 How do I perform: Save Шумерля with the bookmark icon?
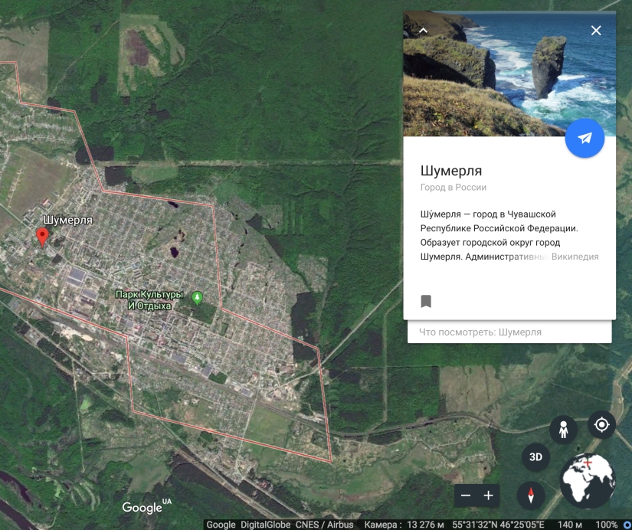pyautogui.click(x=426, y=301)
